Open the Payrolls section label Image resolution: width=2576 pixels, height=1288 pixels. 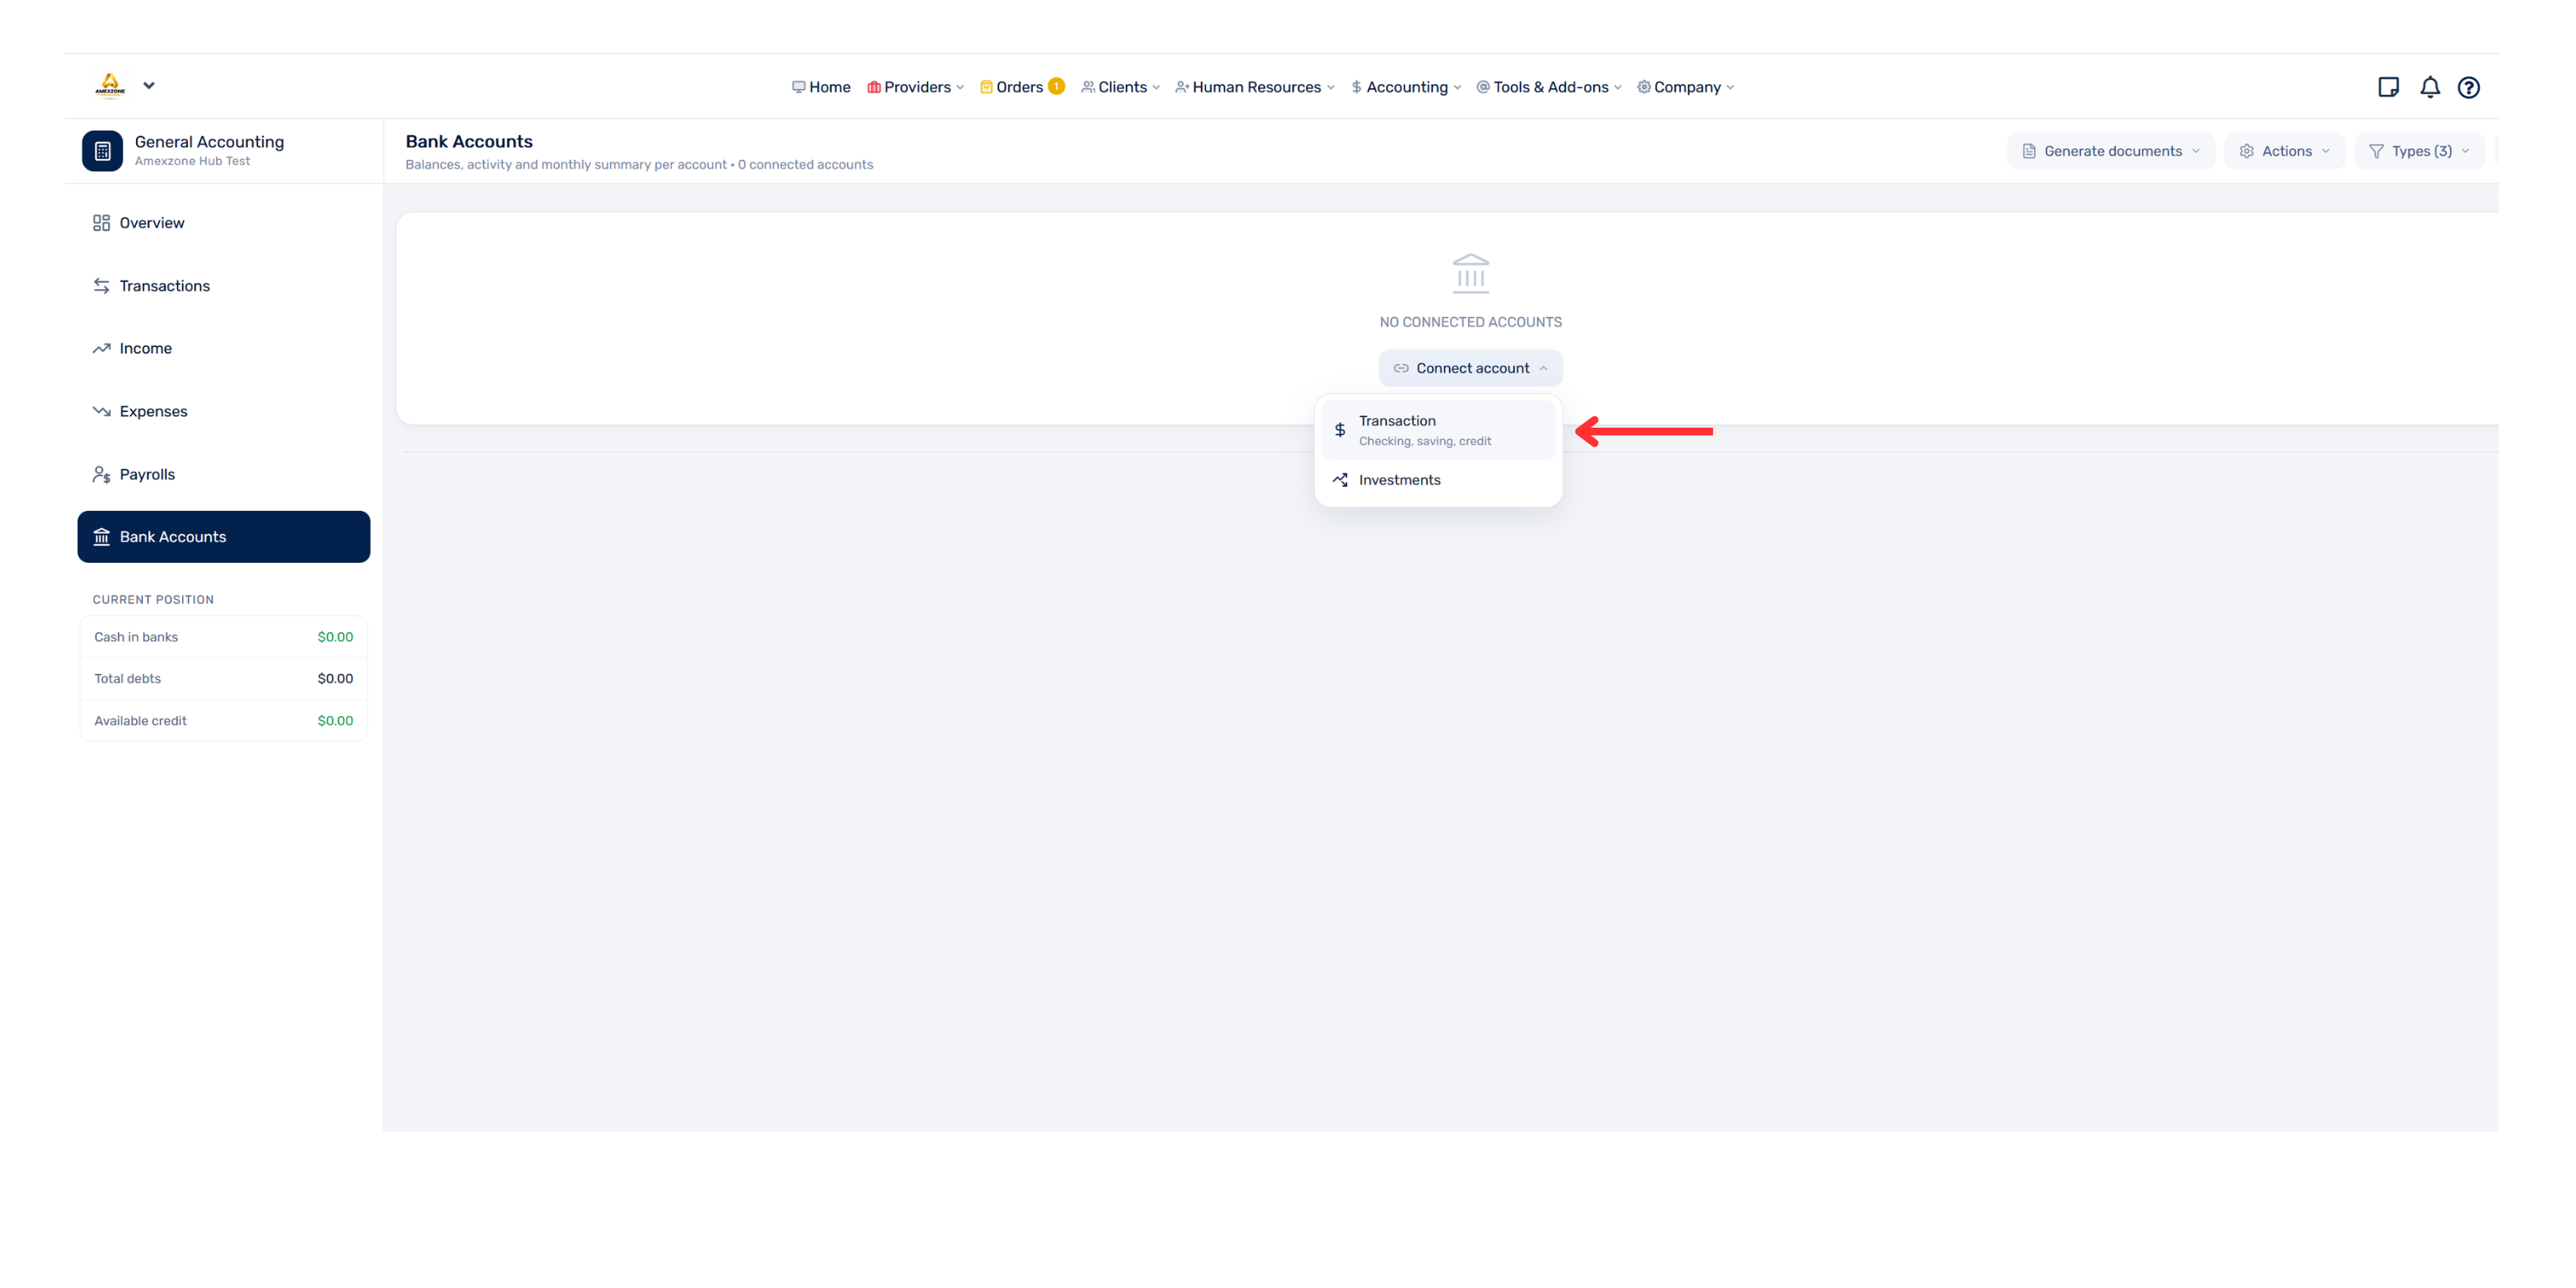pos(147,474)
